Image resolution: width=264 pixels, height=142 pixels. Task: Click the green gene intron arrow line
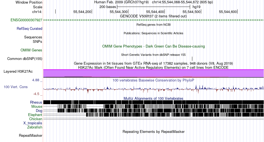point(153,20)
